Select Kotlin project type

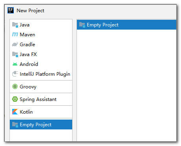[x=41, y=112]
